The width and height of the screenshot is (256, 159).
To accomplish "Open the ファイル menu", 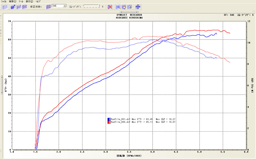I will [x=4, y=2].
